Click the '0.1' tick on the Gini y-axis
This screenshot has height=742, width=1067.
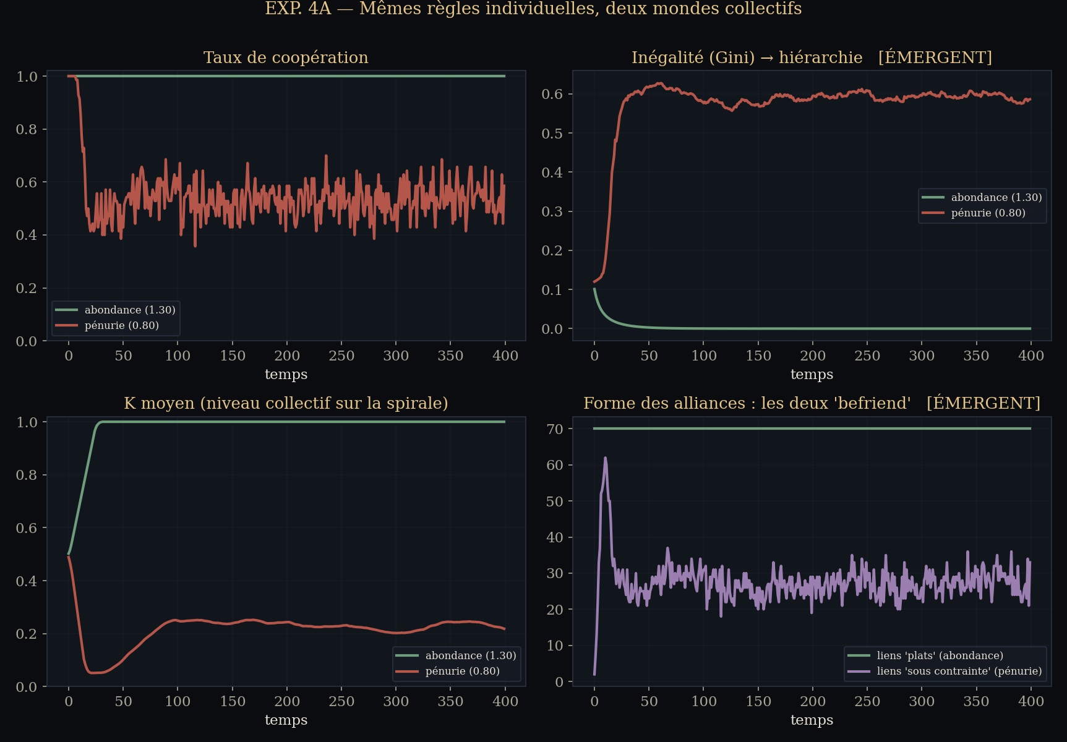(x=552, y=290)
